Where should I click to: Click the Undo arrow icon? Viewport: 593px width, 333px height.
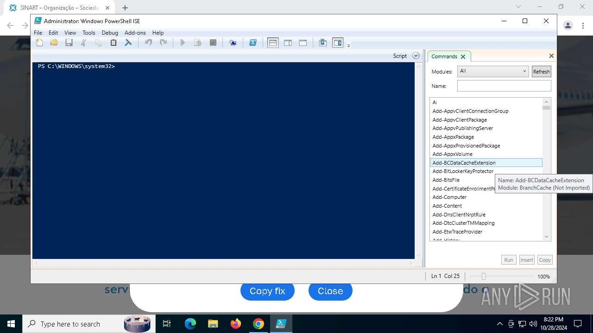[x=148, y=43]
